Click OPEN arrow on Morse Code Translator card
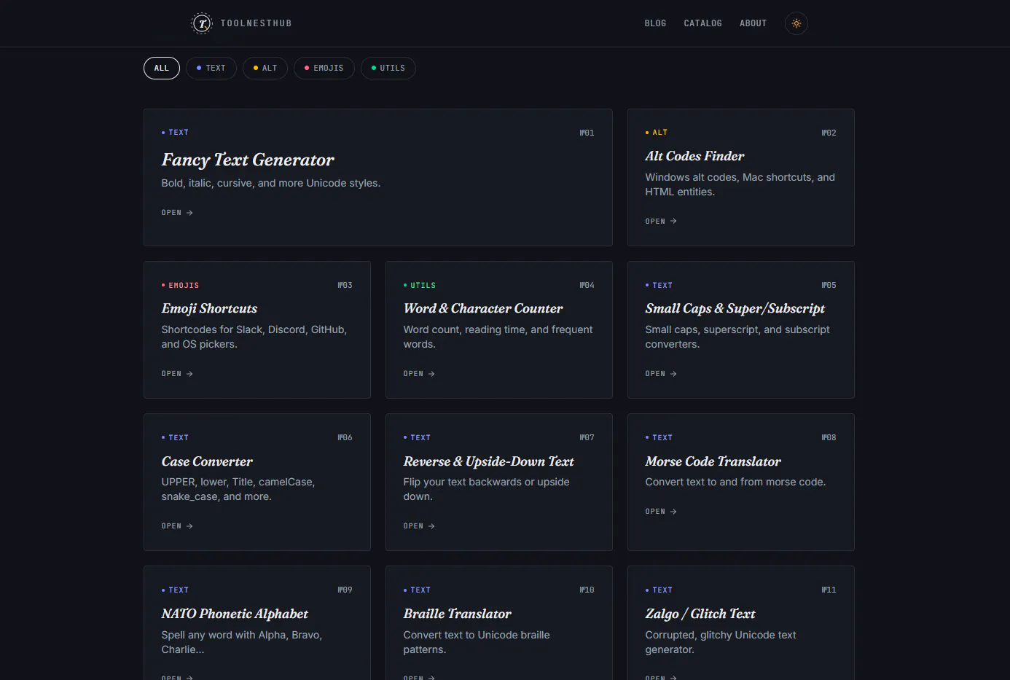The height and width of the screenshot is (680, 1010). [661, 512]
